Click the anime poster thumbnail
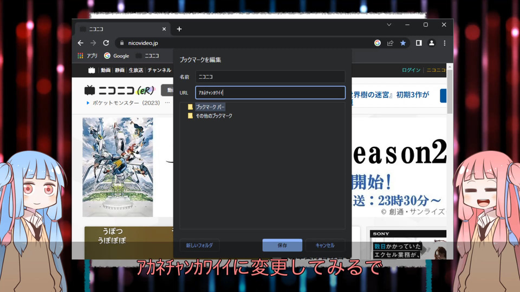Screen dimensions: 520x292 coord(118,167)
